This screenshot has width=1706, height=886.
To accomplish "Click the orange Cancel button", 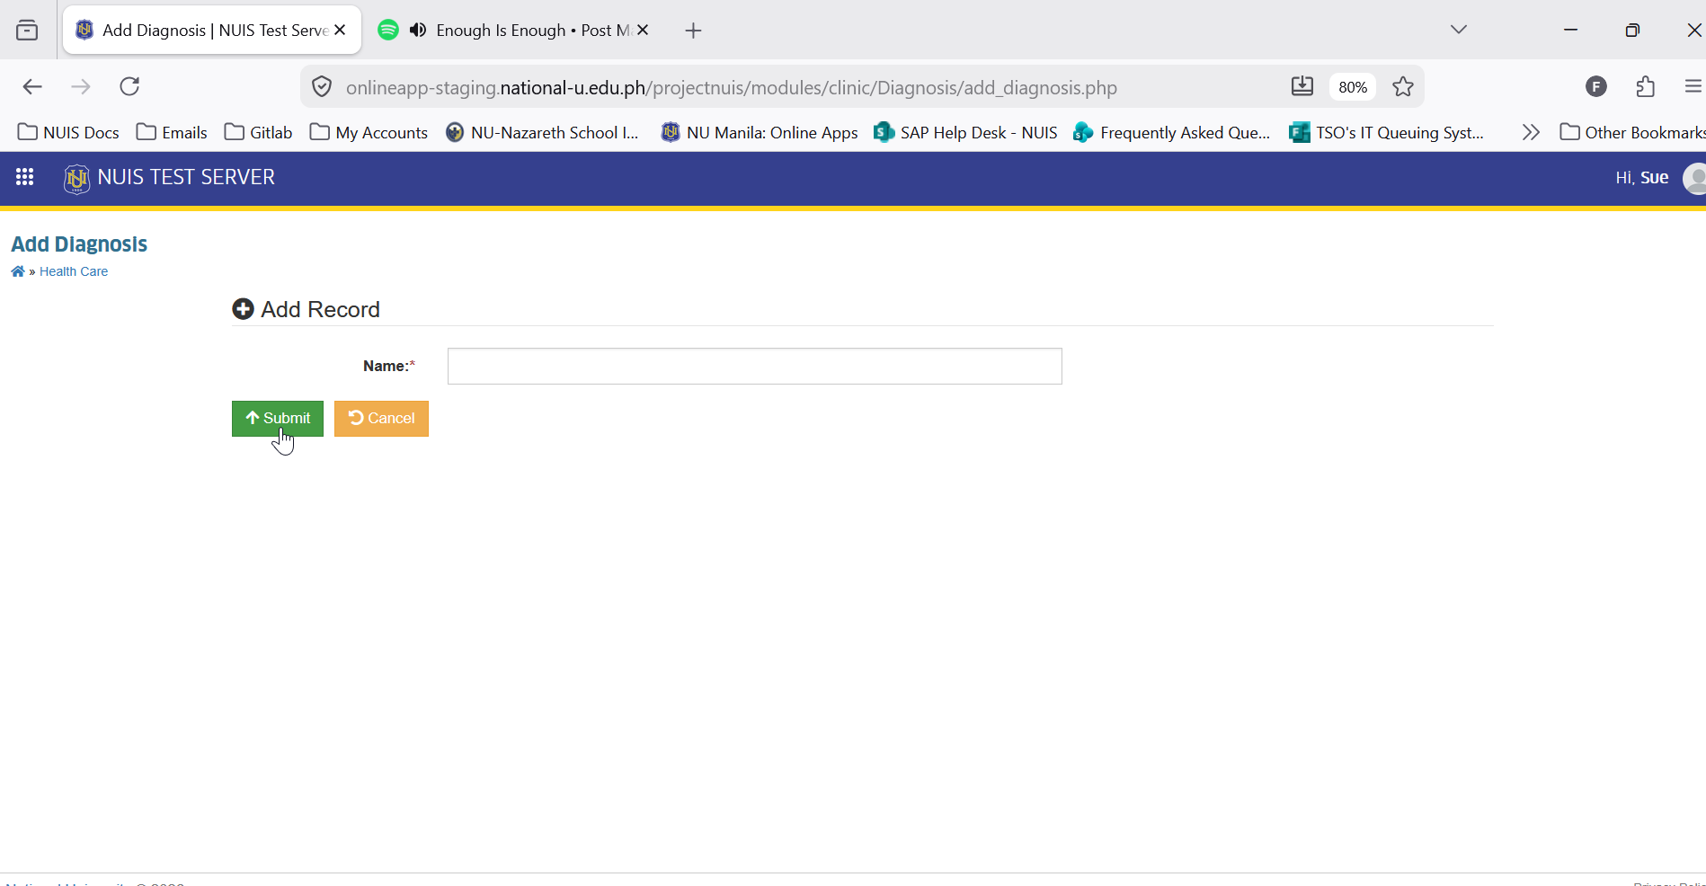I will (381, 419).
